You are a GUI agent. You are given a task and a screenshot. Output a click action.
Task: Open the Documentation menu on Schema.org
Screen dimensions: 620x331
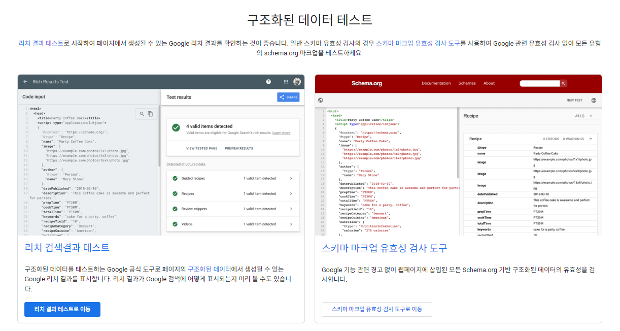pos(436,84)
